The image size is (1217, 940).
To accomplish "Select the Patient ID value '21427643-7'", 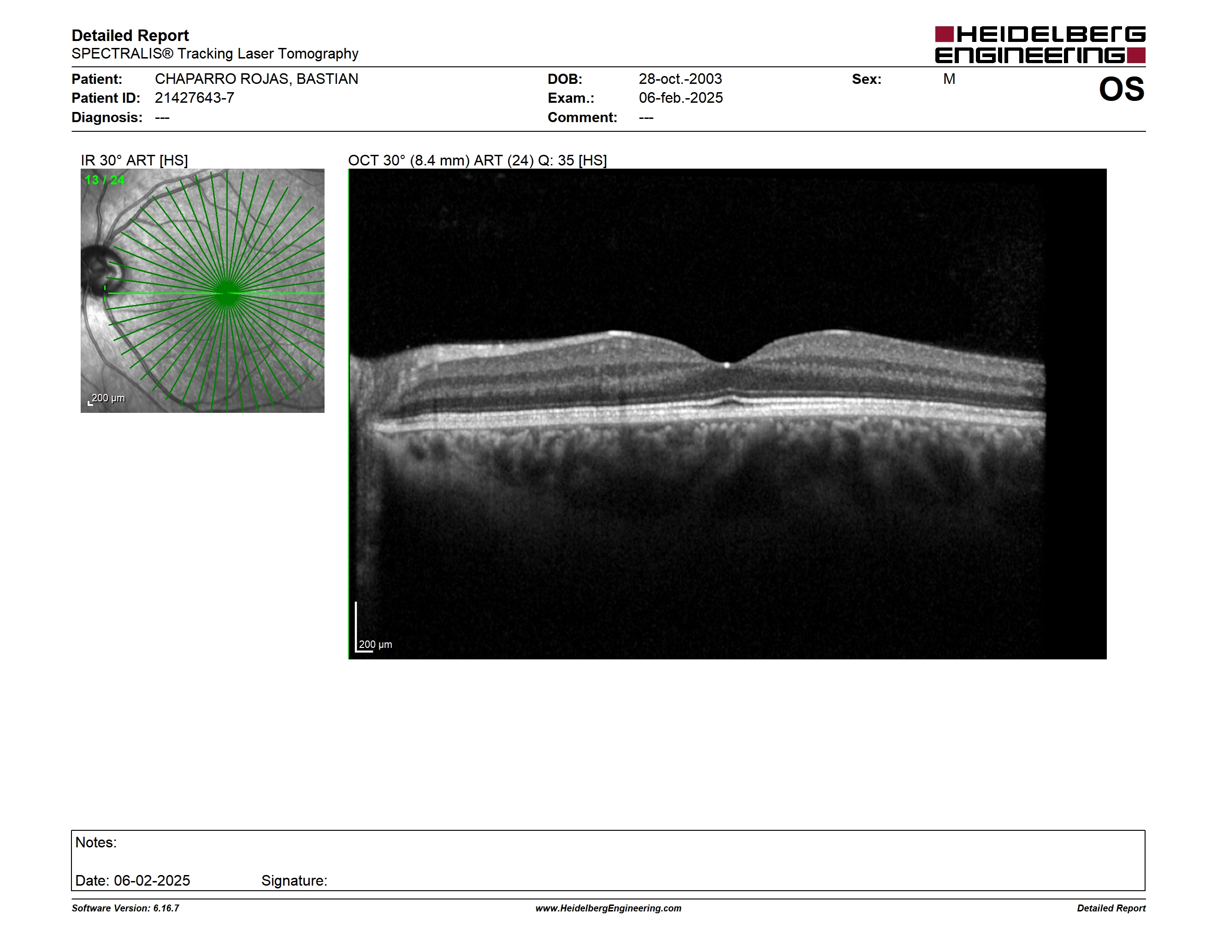I will [195, 98].
